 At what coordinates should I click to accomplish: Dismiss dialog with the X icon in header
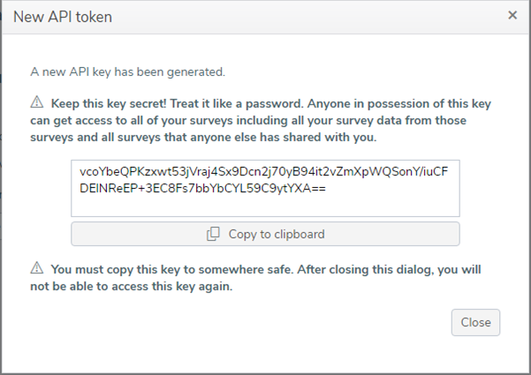(512, 15)
